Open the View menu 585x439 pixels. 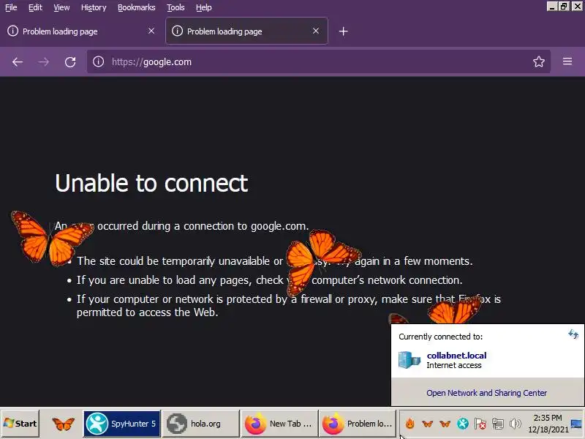61,7
